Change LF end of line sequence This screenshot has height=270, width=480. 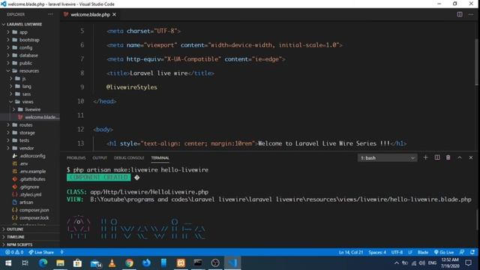[x=410, y=252]
